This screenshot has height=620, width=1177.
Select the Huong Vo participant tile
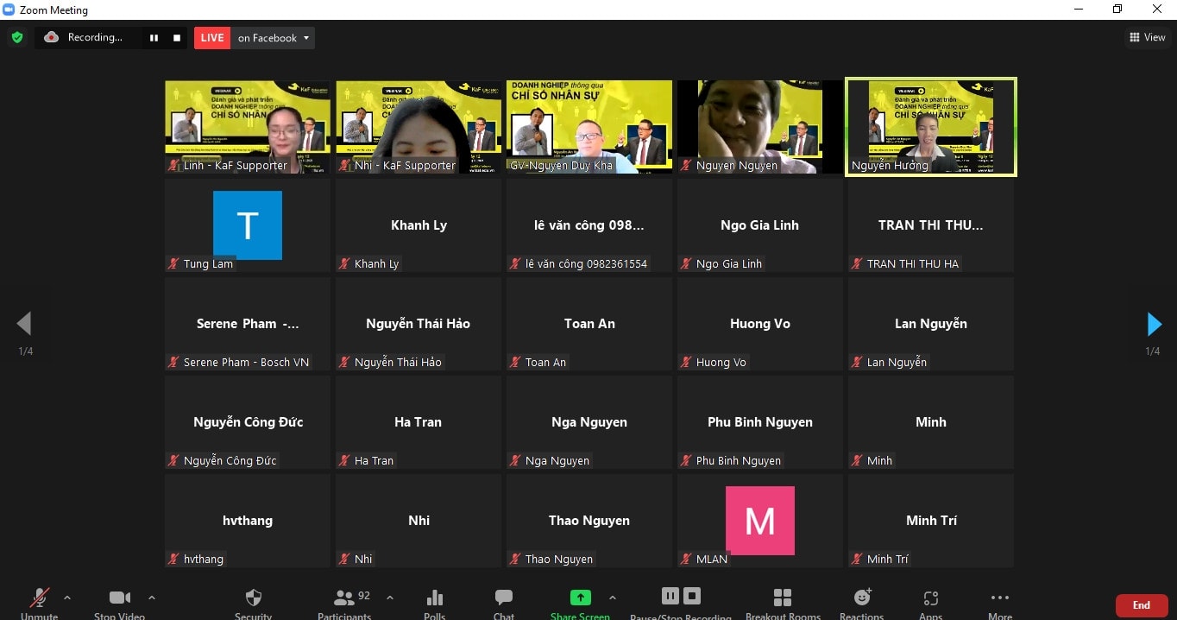[x=760, y=324]
